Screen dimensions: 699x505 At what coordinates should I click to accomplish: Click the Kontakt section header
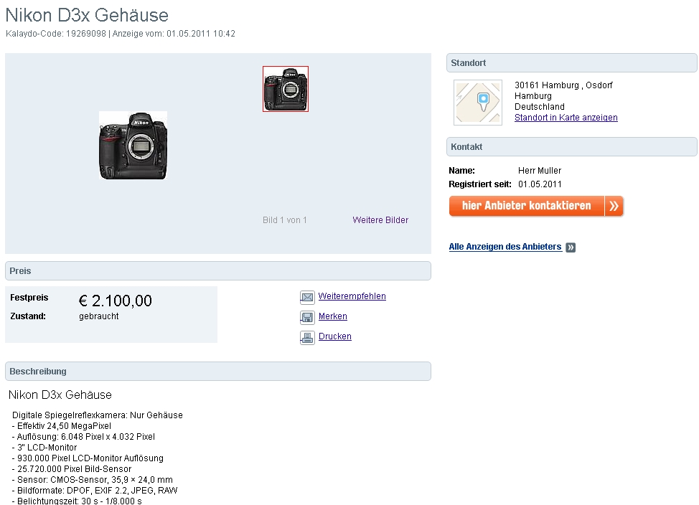[x=571, y=147]
